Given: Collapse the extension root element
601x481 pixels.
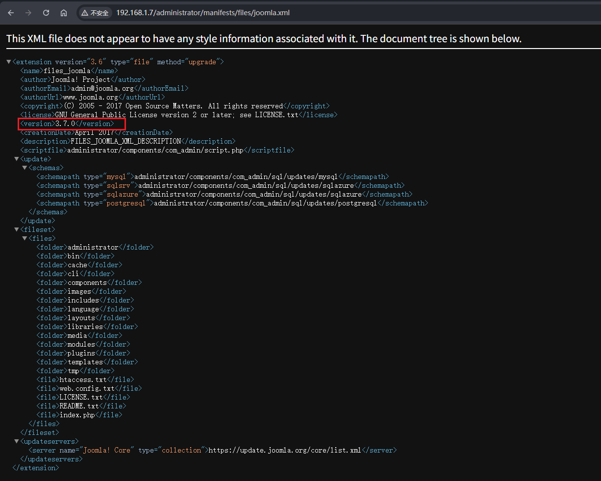Looking at the screenshot, I should (x=9, y=62).
